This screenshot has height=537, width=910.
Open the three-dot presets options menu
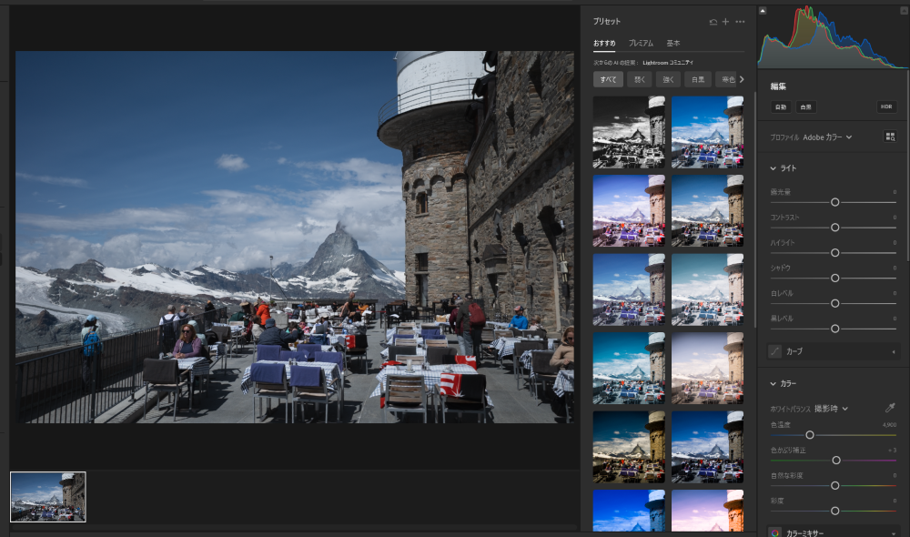[740, 21]
